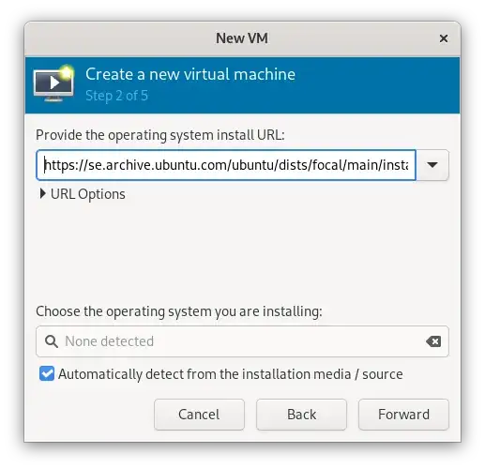Click Forward to continue to next step

(403, 415)
